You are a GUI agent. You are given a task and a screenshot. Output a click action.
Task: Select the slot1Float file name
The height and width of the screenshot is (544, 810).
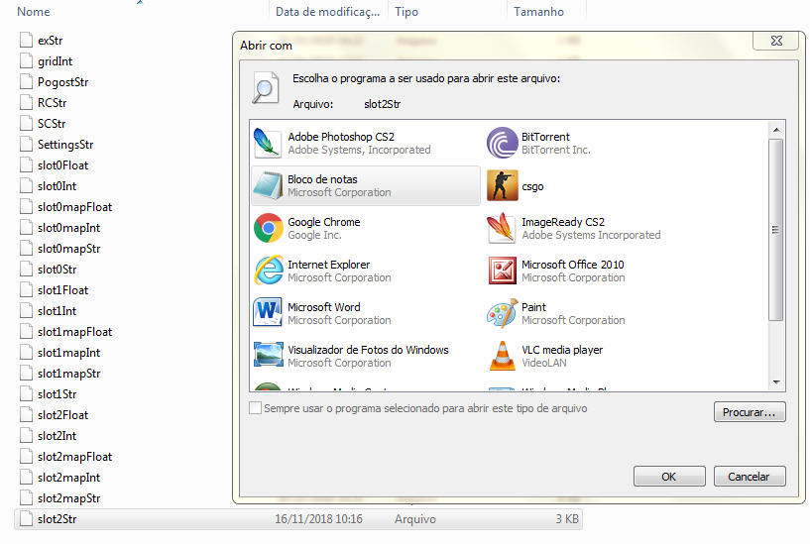tap(63, 290)
